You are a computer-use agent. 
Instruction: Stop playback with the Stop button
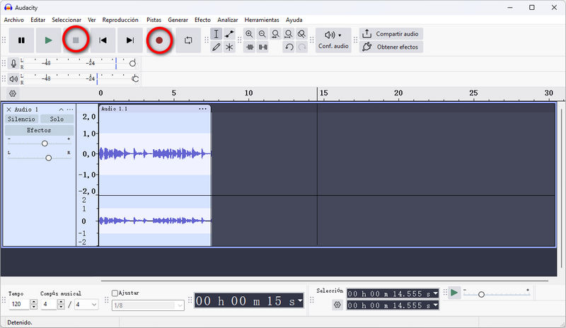point(76,40)
